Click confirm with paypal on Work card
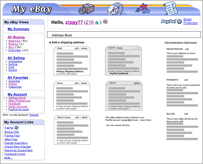 (x=67, y=74)
